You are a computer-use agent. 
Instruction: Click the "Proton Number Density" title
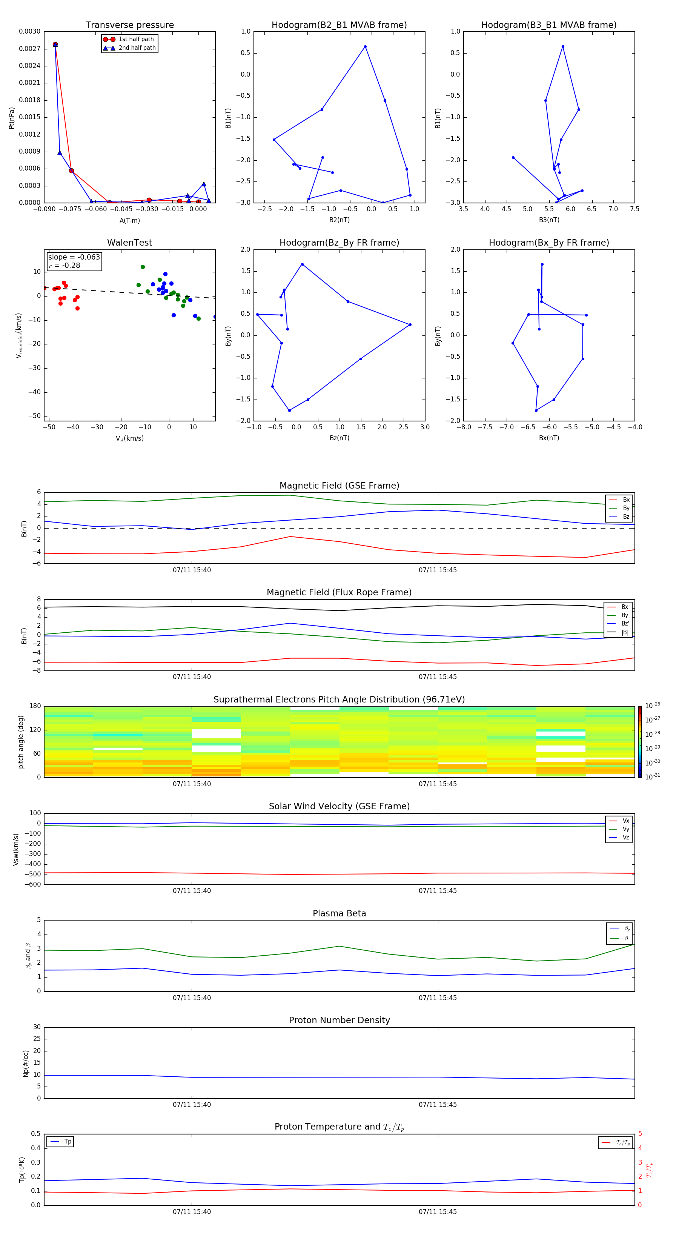[x=339, y=1021]
